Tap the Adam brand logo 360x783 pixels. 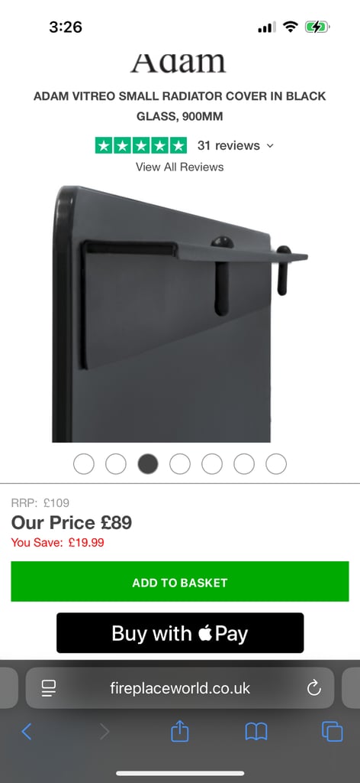[x=178, y=63]
